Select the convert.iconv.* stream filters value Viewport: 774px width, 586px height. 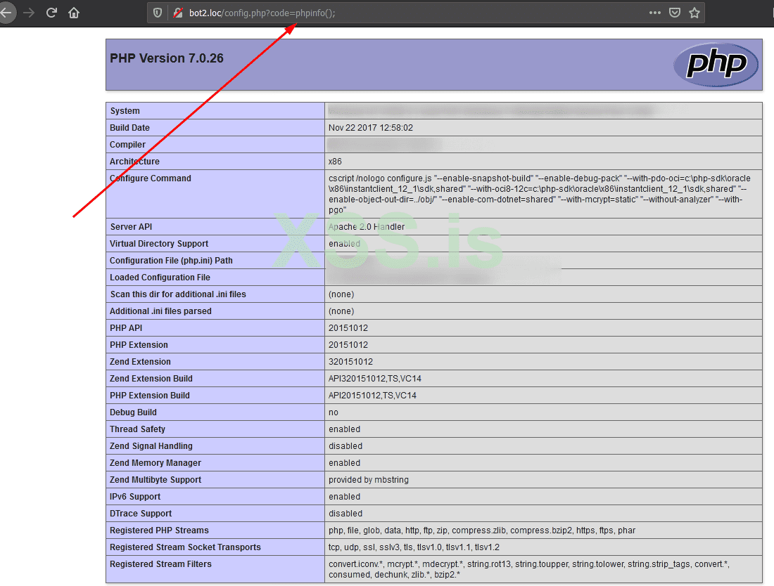529,569
